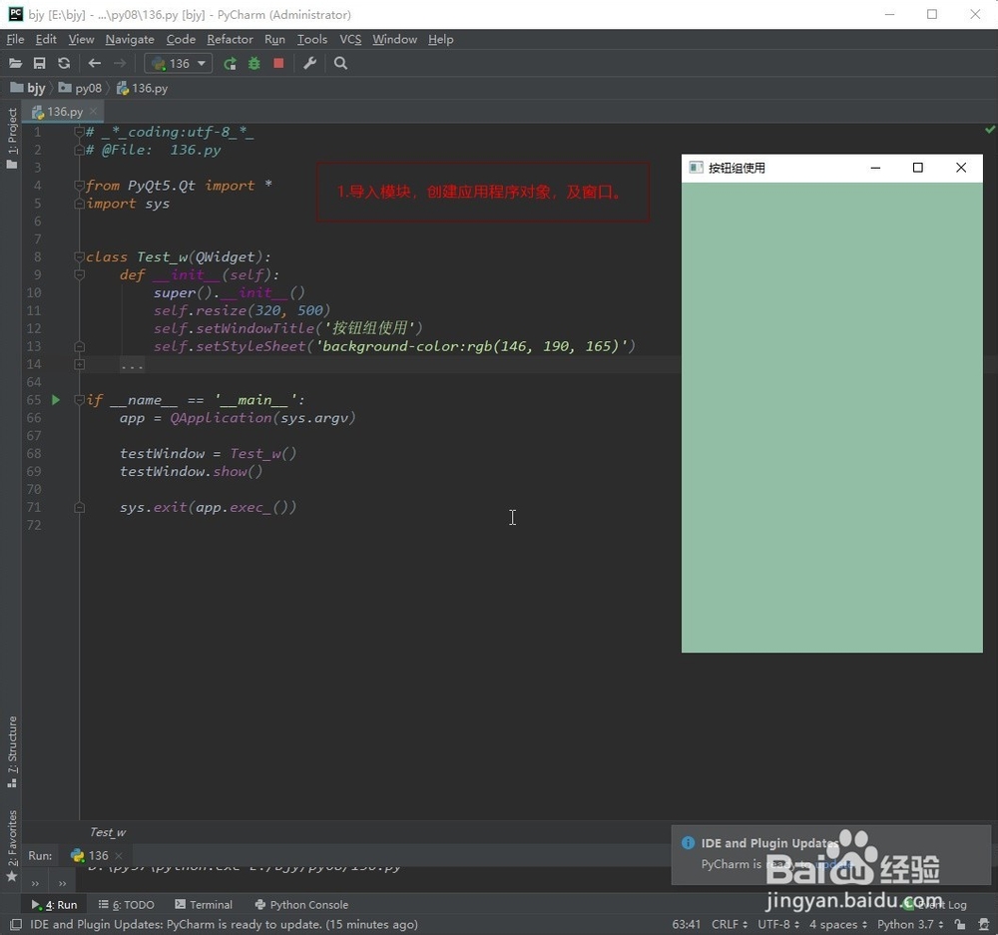Open the Navigate menu
Screen dimensions: 998x935
click(x=130, y=40)
